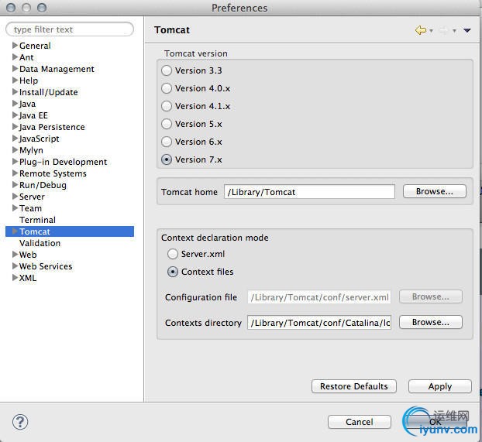482x442 pixels.
Task: Expand the General preferences node
Action: (x=15, y=46)
